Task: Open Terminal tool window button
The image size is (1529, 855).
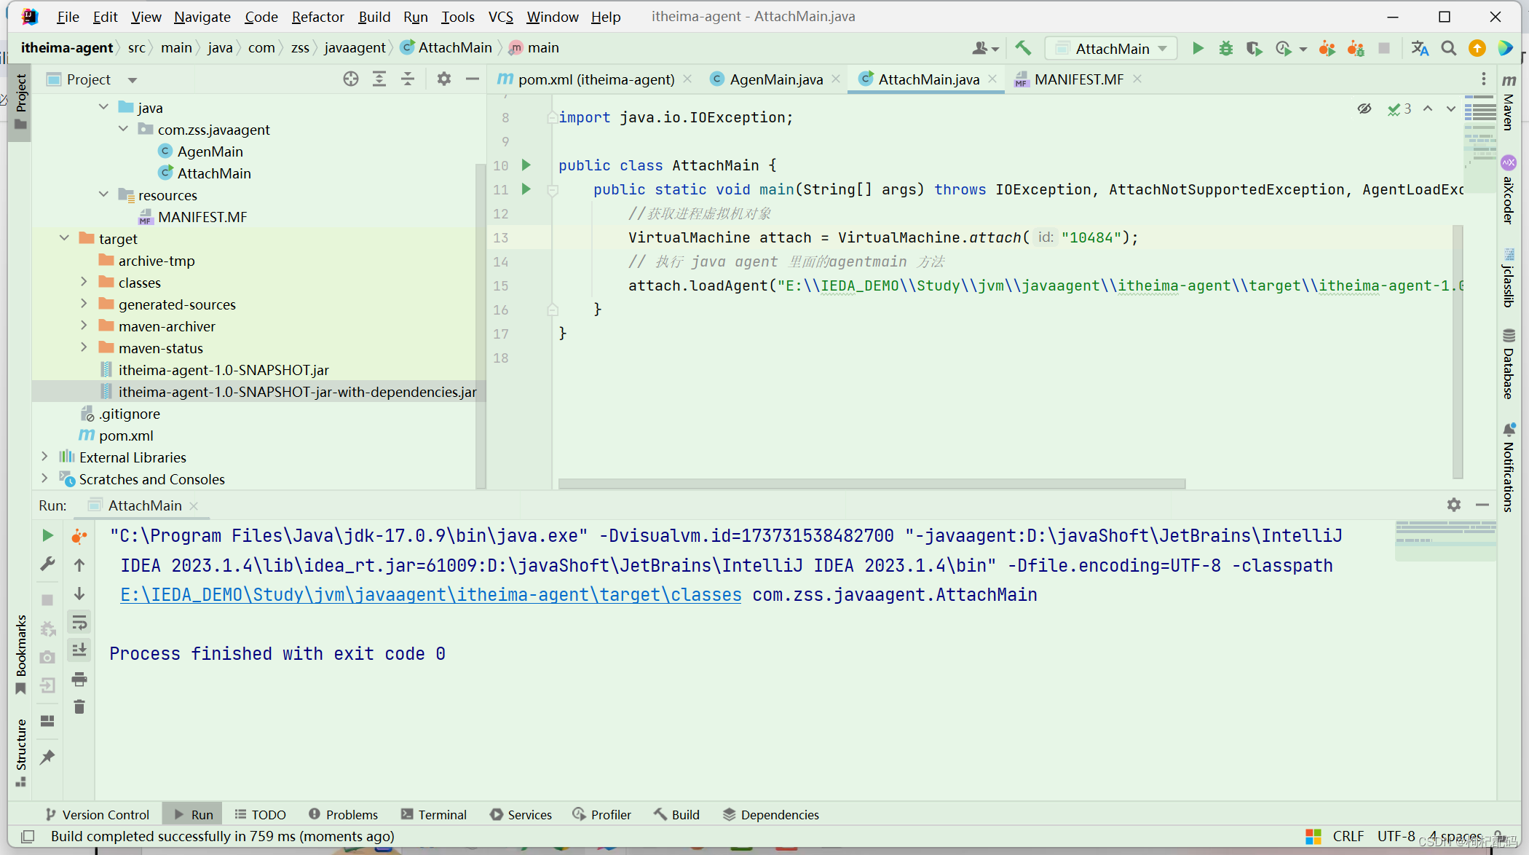Action: [434, 814]
